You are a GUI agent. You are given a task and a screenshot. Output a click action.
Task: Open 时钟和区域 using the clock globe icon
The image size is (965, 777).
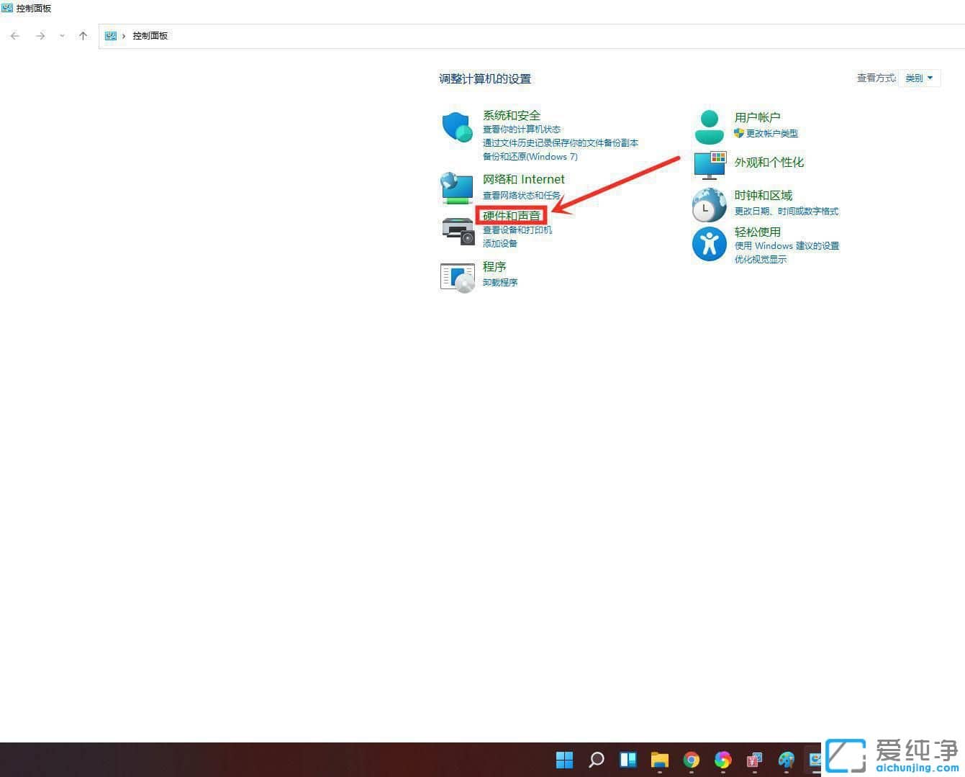(x=710, y=205)
